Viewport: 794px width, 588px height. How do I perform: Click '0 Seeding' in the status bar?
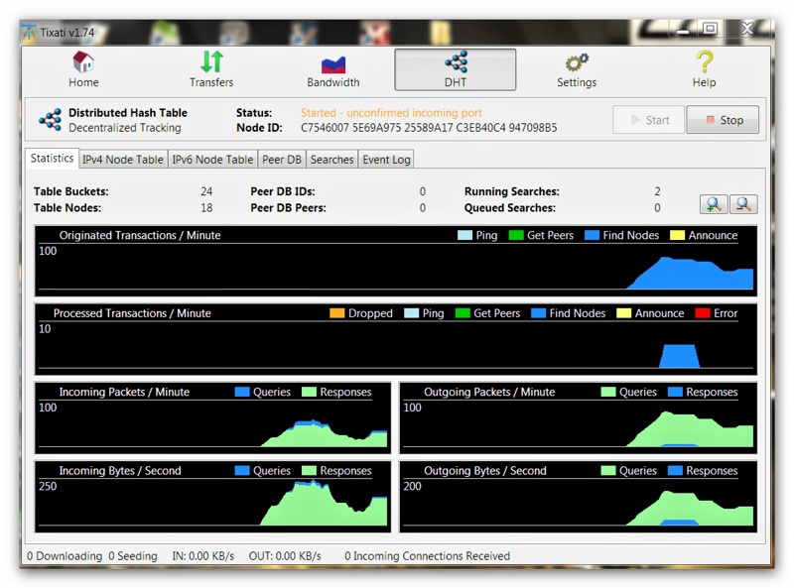(x=133, y=555)
